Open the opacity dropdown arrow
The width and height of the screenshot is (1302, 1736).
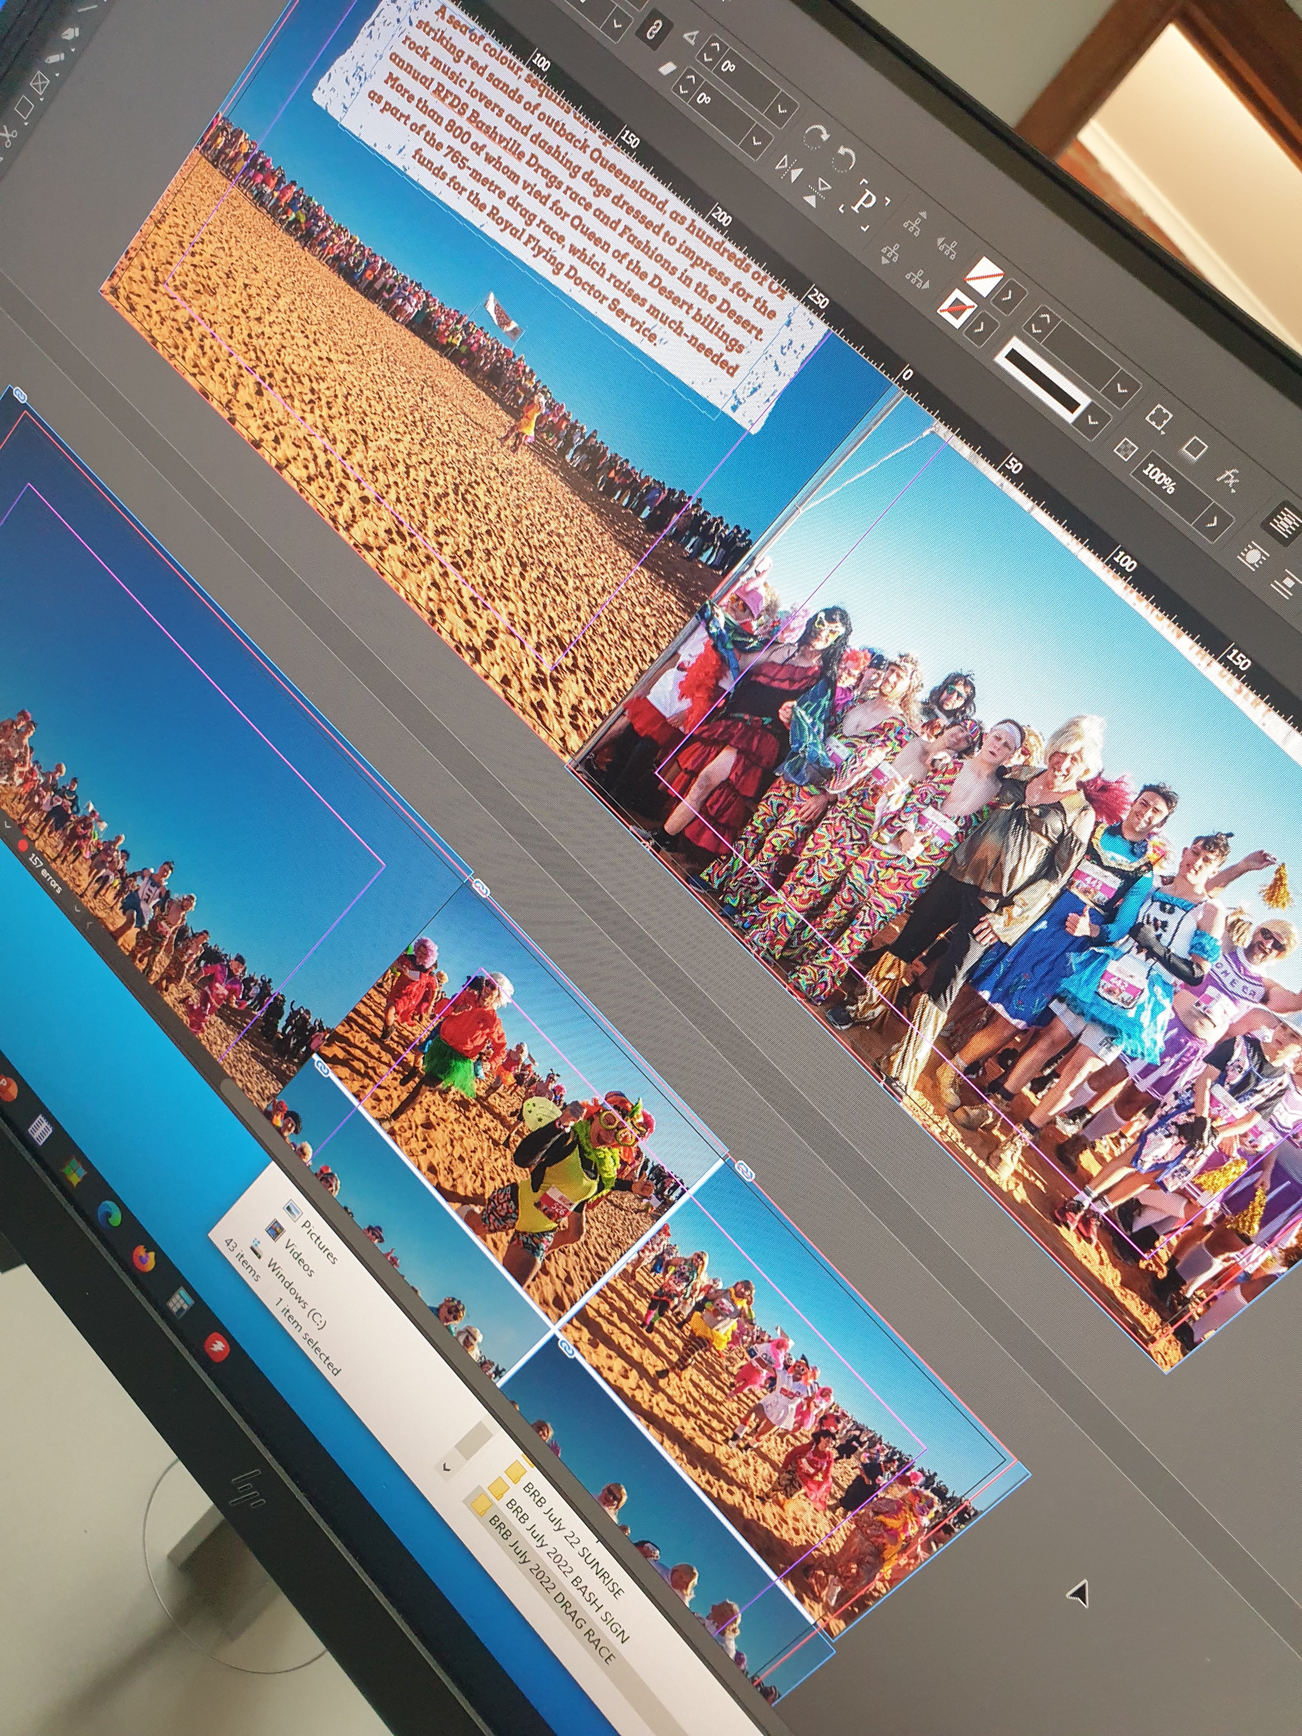(x=1213, y=522)
